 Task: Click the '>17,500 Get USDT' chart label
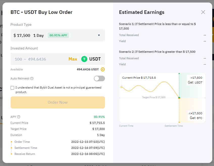pos(195,80)
